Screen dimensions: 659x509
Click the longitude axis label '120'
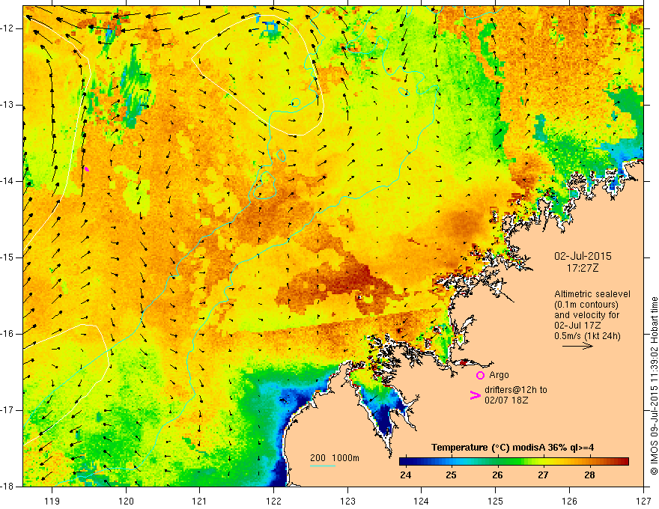[126, 501]
